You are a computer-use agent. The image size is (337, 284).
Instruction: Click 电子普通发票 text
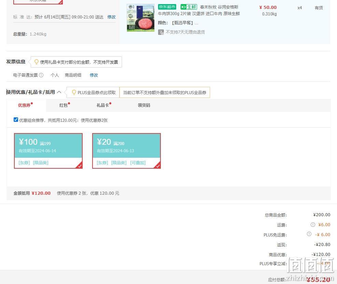pyautogui.click(x=25, y=75)
